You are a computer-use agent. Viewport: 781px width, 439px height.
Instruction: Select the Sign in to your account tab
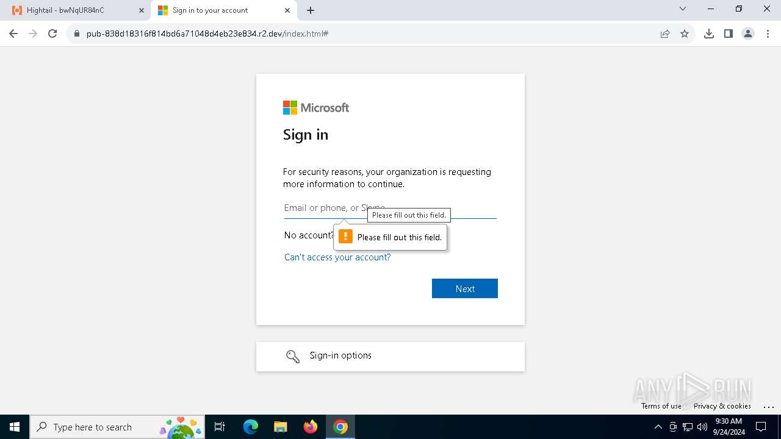coord(223,10)
